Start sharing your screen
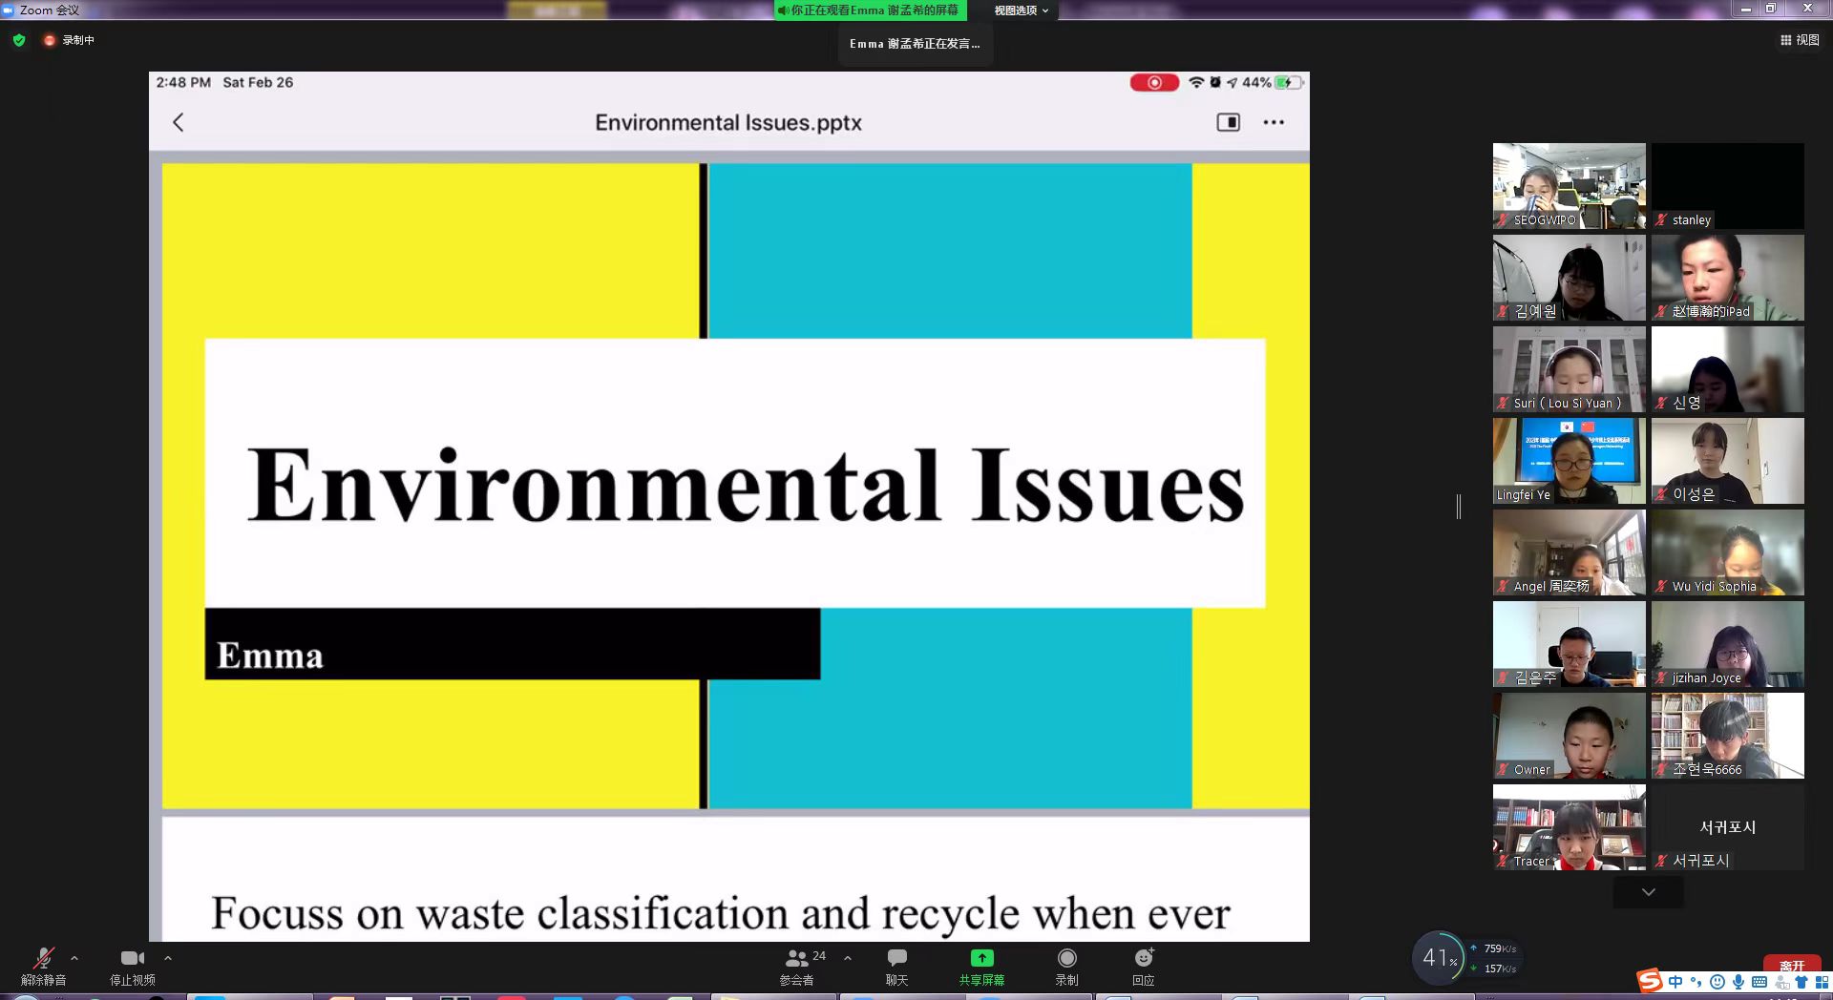The width and height of the screenshot is (1833, 1000). (x=981, y=966)
